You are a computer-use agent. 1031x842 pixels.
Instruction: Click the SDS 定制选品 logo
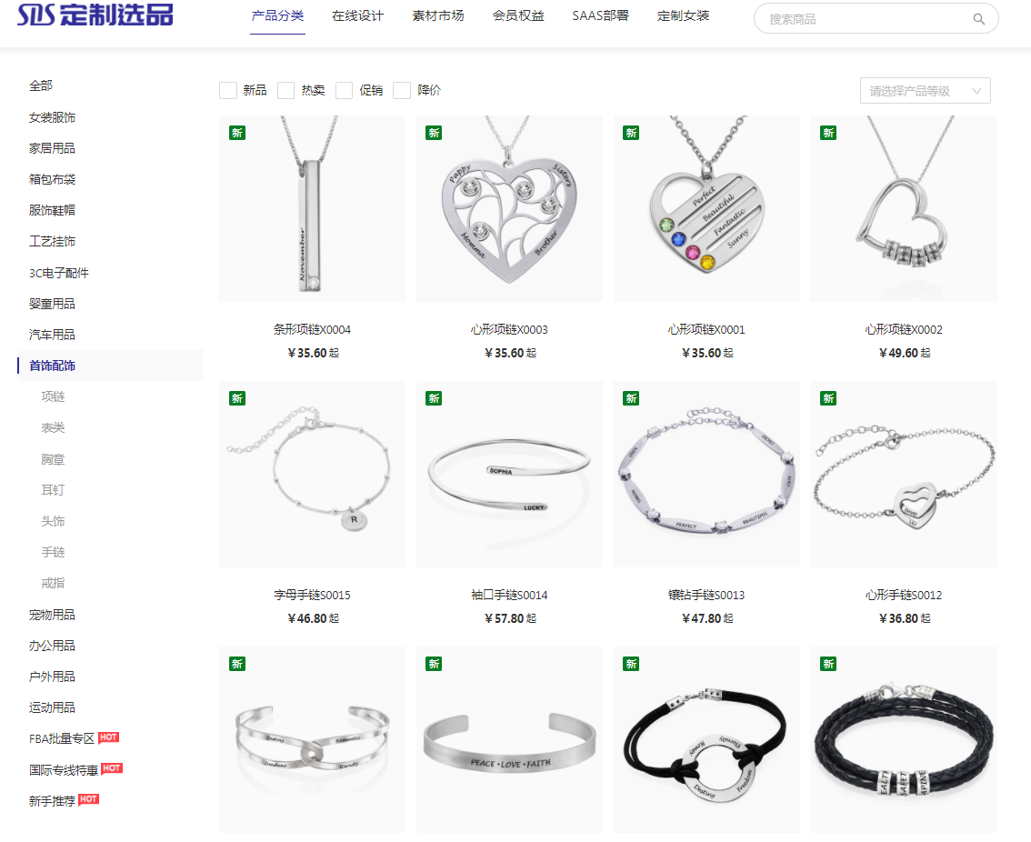pos(95,15)
